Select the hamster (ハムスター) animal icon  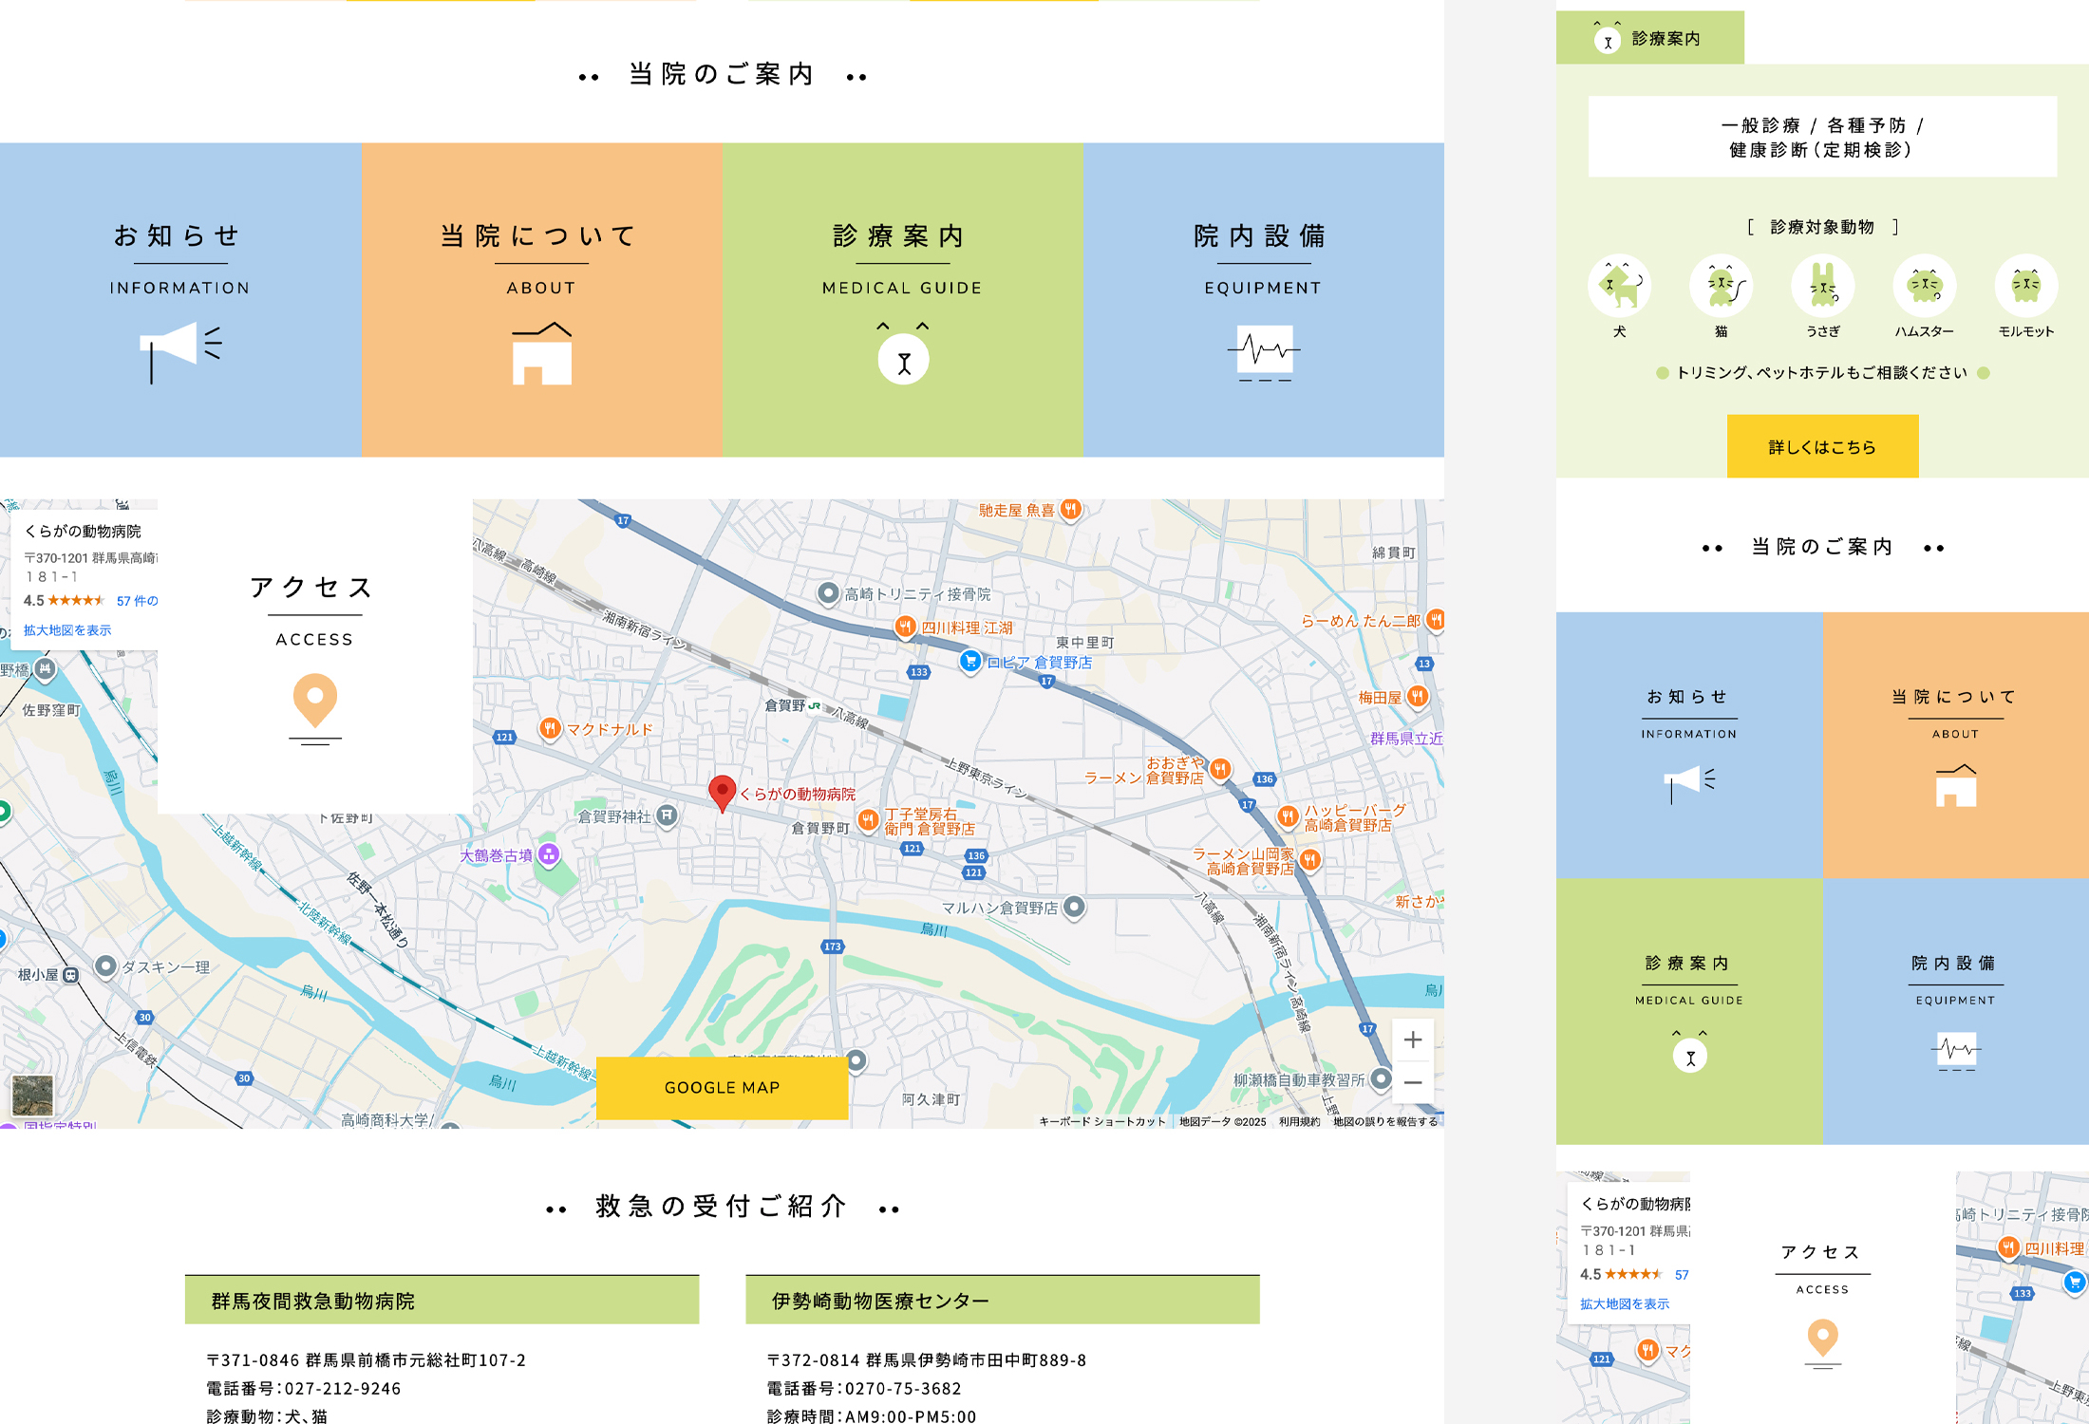[1924, 286]
